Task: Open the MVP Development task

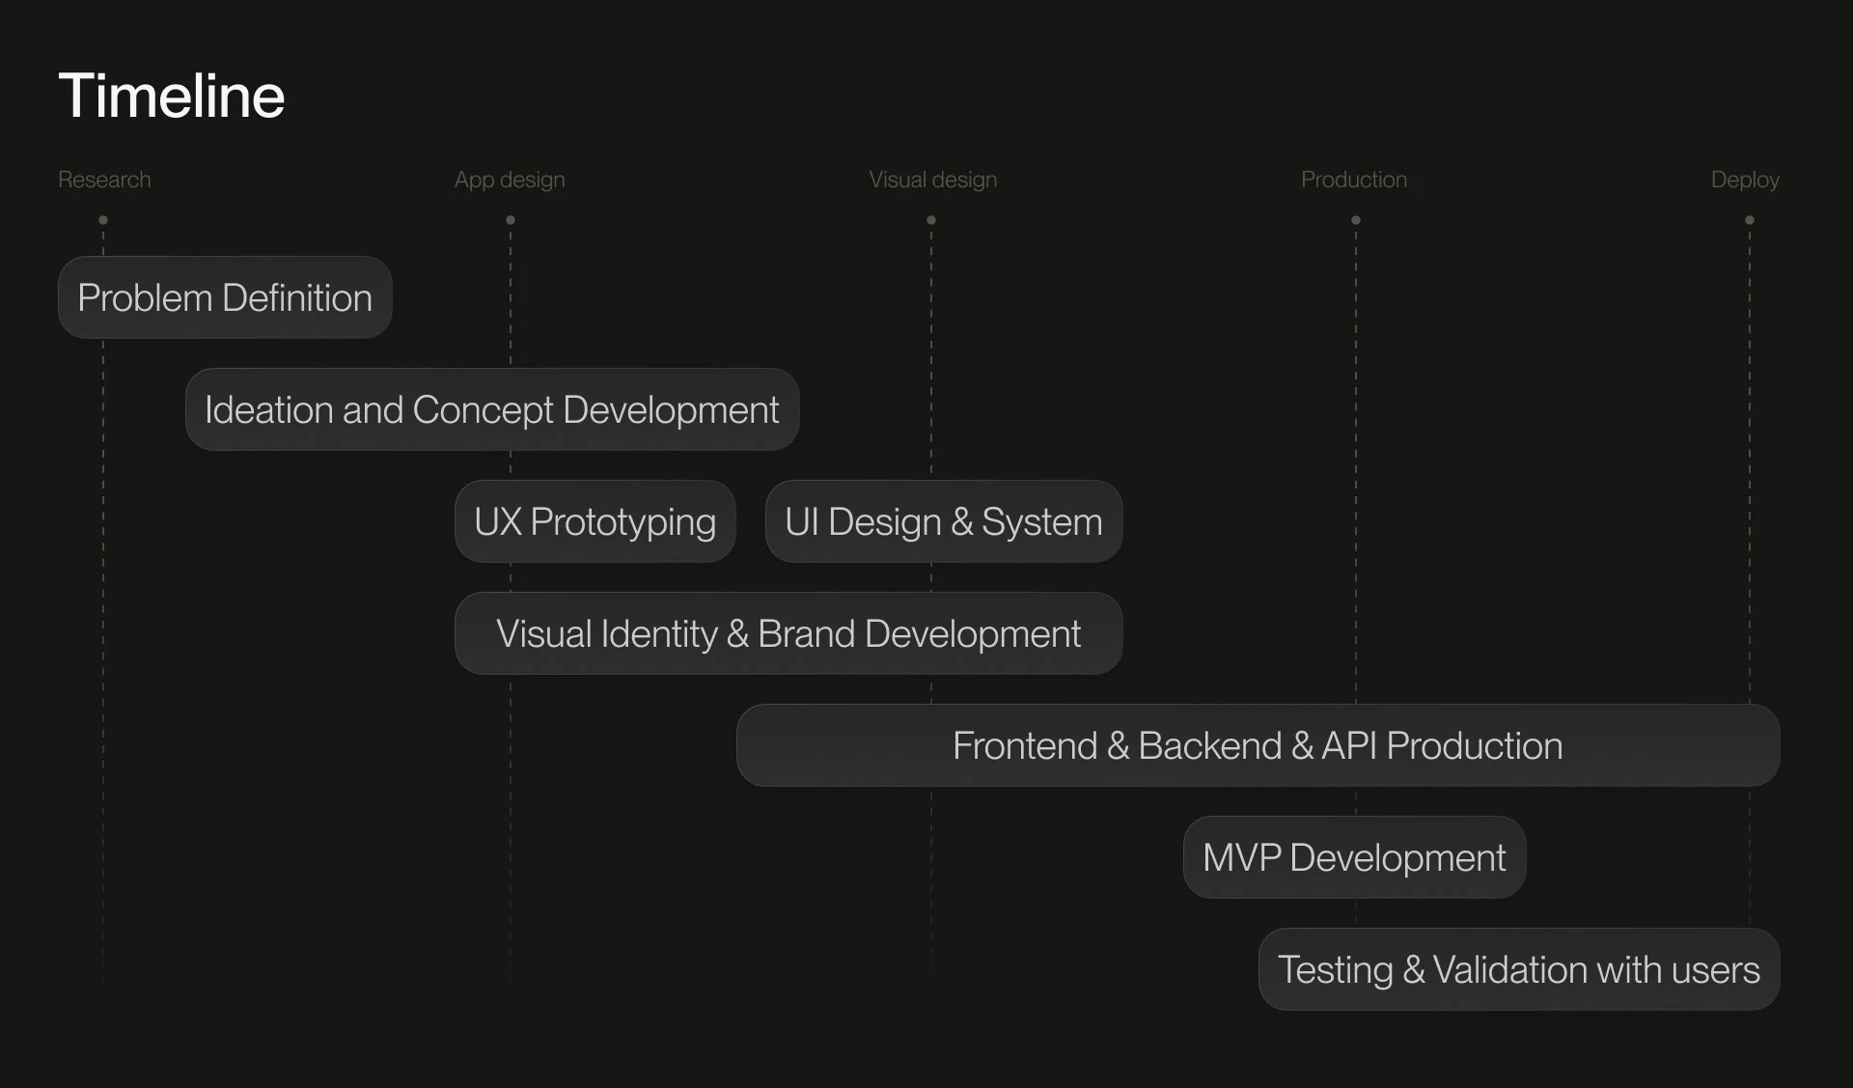Action: (1354, 857)
